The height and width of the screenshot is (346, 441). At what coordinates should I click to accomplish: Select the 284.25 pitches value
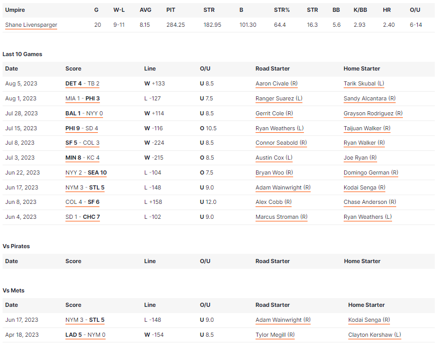click(x=176, y=25)
